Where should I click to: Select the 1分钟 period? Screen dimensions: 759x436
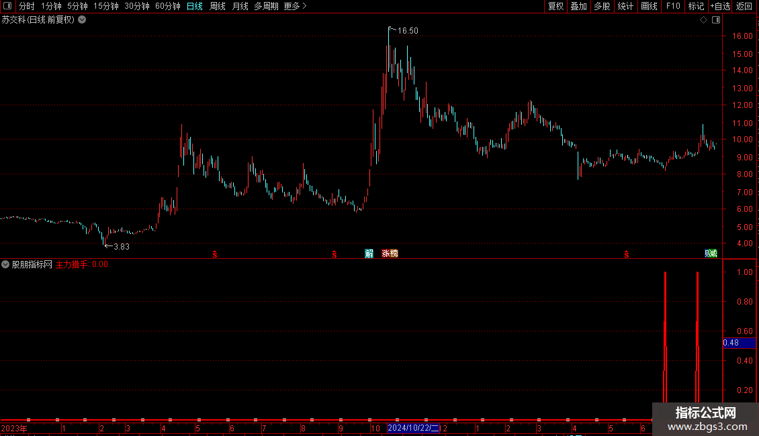(51, 6)
